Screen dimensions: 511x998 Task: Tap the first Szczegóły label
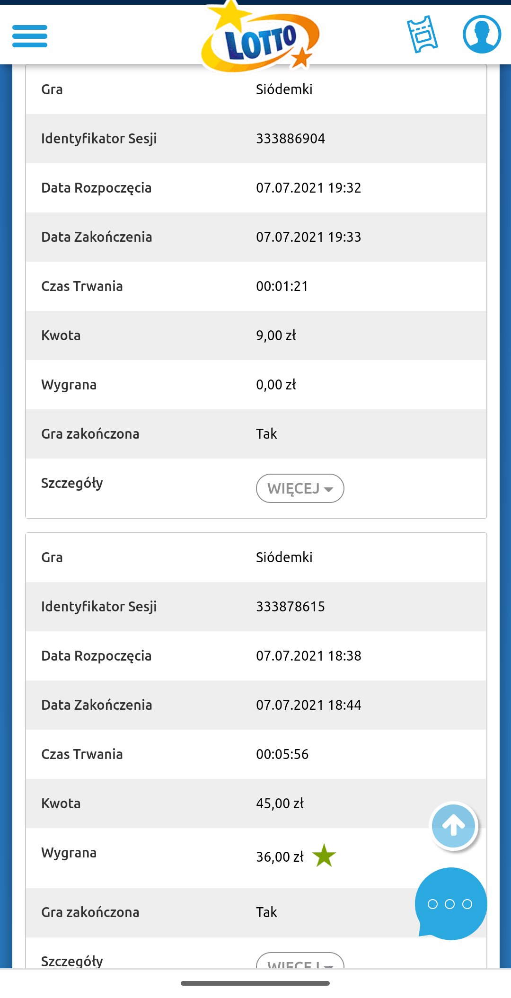[72, 483]
